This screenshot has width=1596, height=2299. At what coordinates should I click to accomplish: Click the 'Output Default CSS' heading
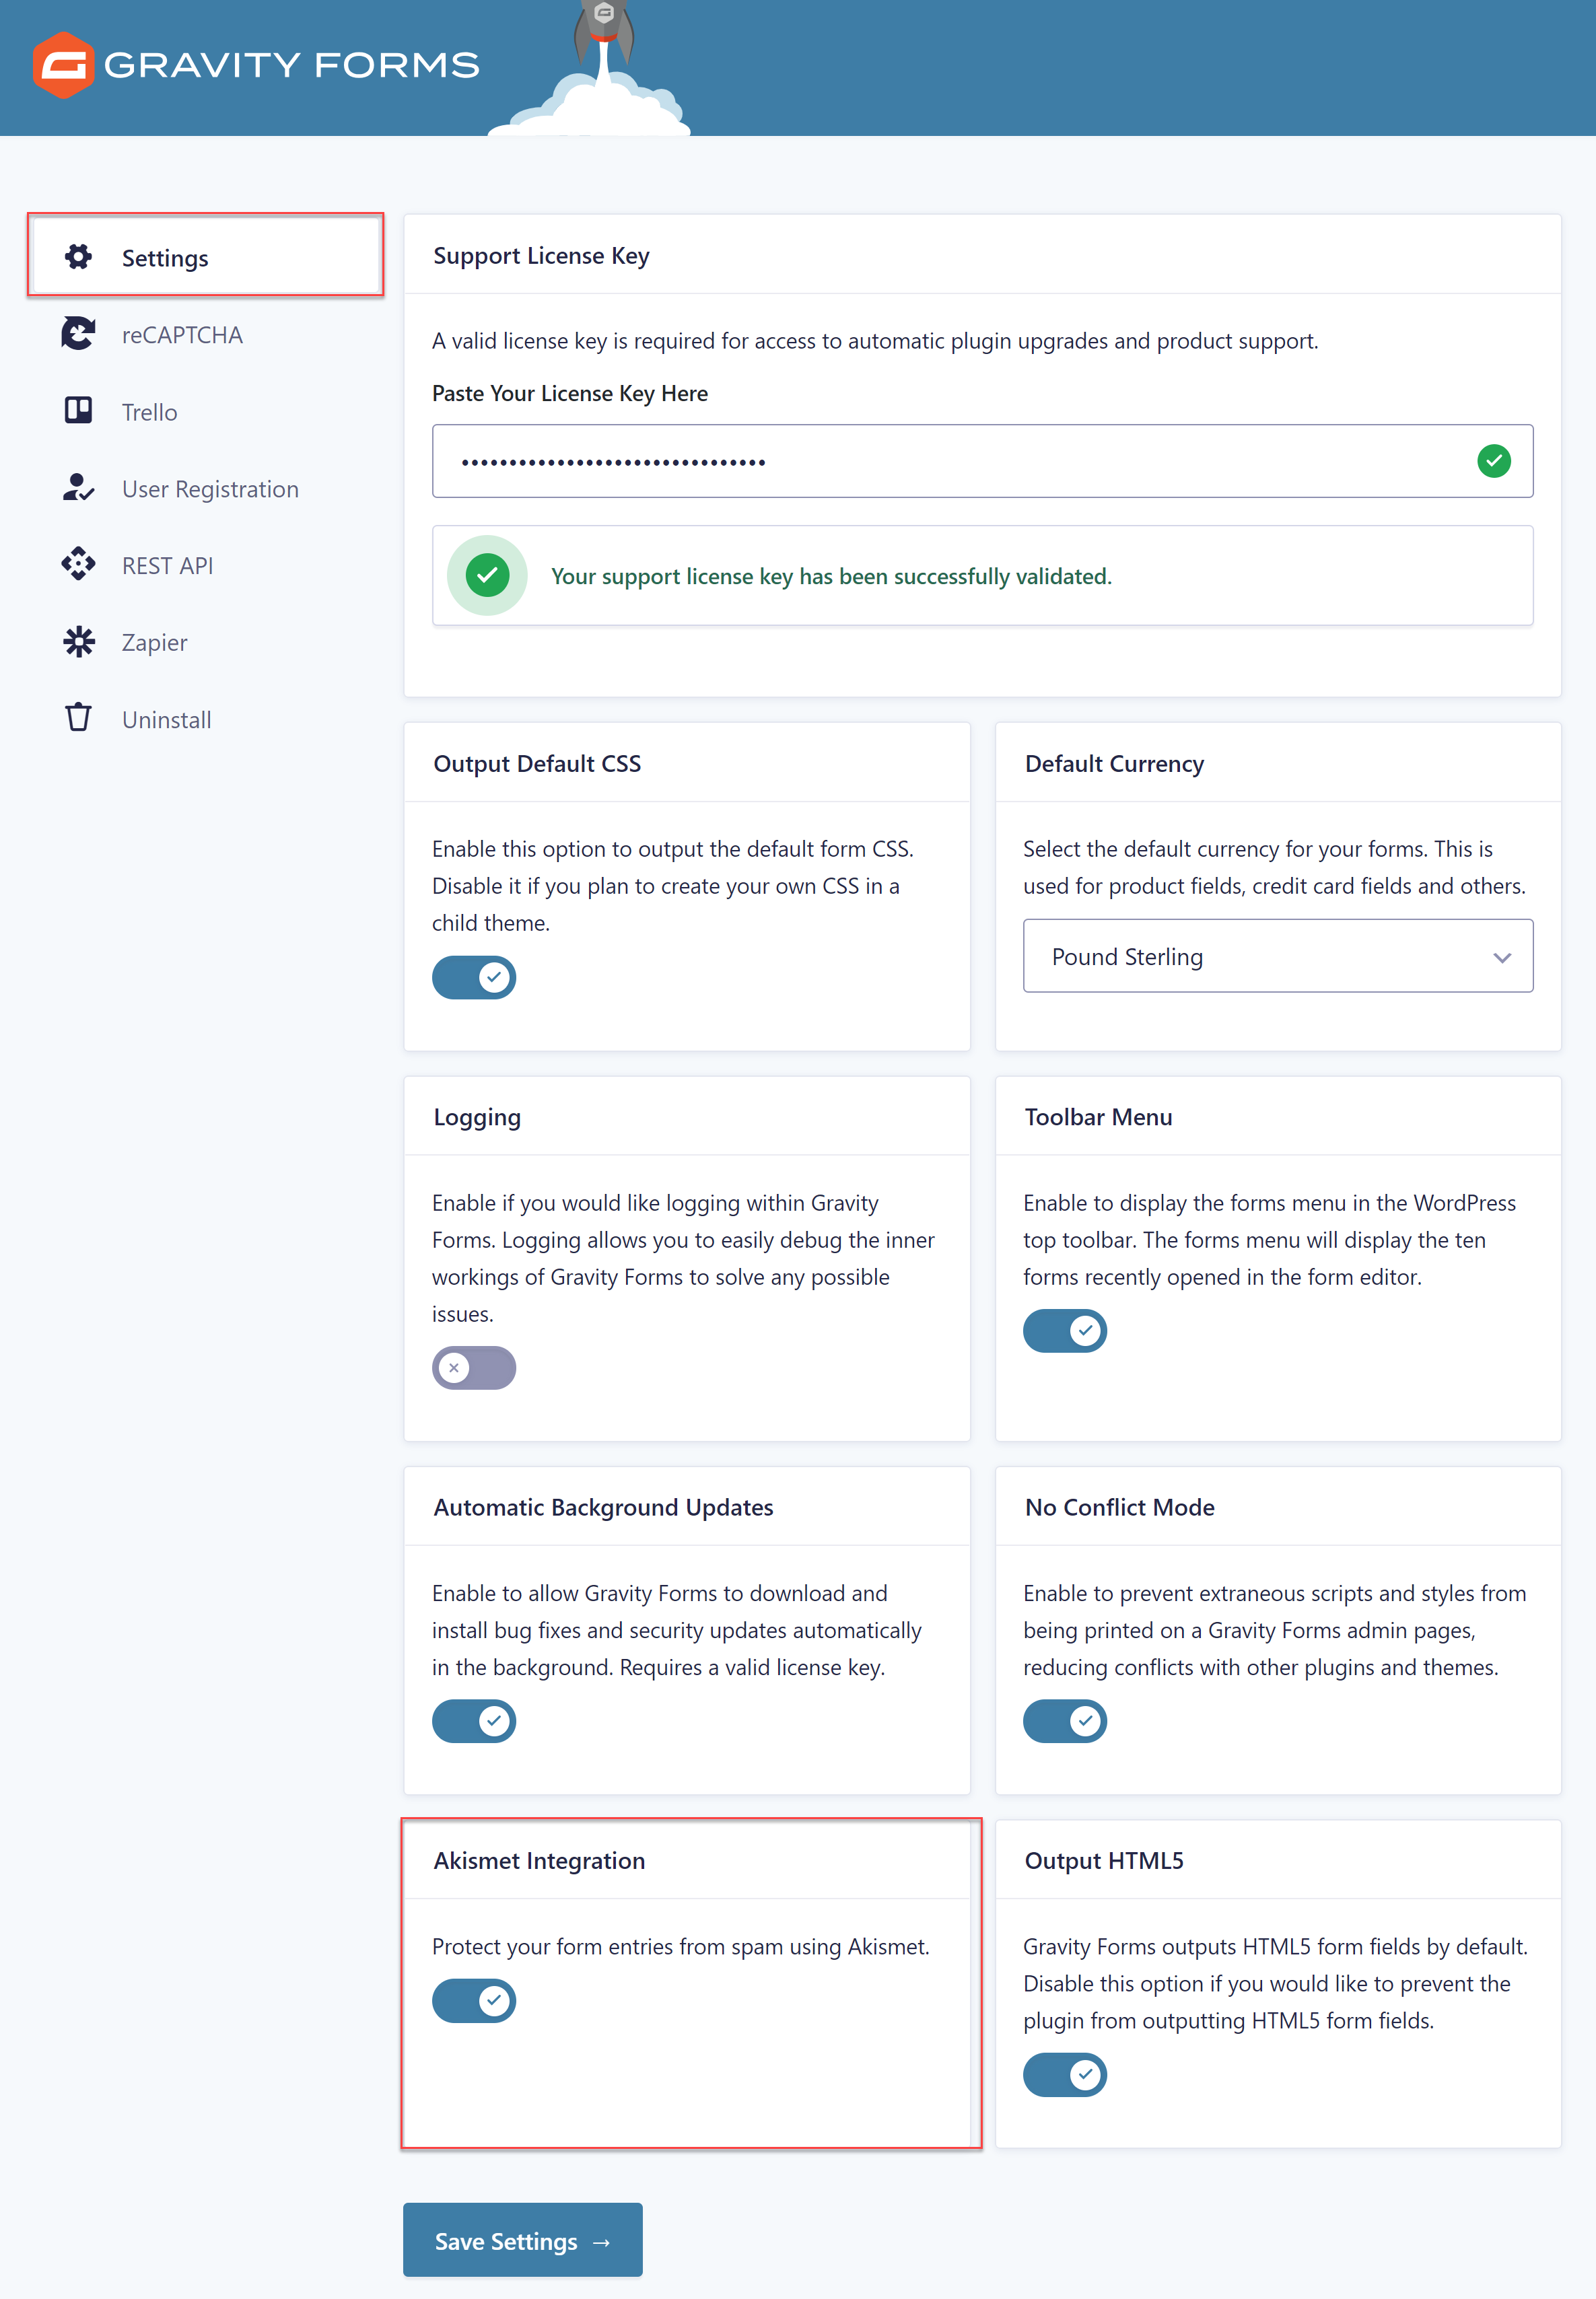(x=537, y=764)
